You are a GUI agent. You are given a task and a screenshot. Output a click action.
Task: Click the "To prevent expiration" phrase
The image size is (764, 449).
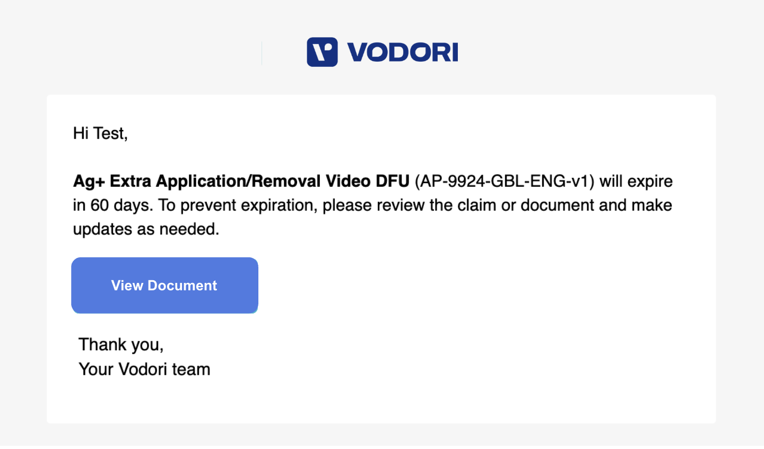[x=236, y=205]
